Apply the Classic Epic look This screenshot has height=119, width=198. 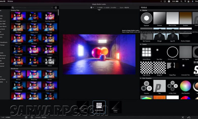[34, 86]
